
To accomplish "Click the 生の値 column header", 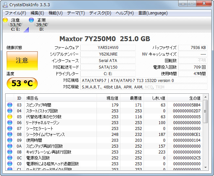I will click(185, 98).
